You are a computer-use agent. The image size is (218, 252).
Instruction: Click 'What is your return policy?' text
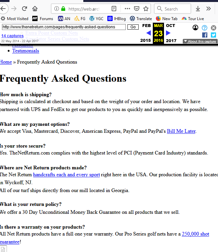(x=31, y=204)
